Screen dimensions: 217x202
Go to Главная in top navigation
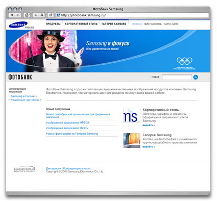pyautogui.click(x=137, y=24)
